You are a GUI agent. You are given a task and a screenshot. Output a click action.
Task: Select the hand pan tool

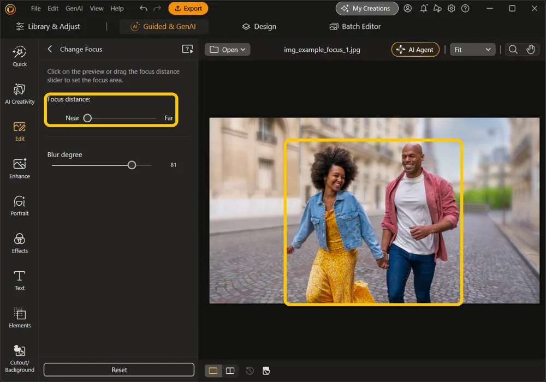tap(530, 50)
